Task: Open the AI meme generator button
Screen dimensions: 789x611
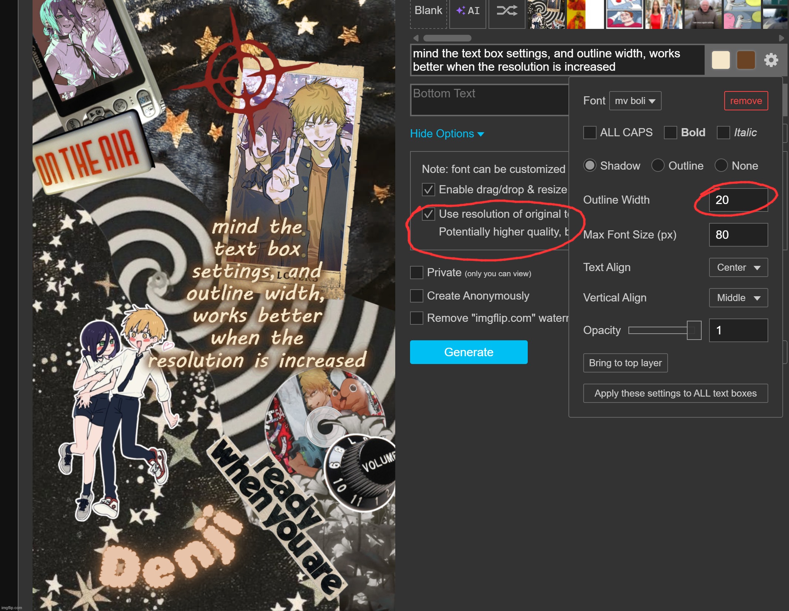Action: pos(468,11)
